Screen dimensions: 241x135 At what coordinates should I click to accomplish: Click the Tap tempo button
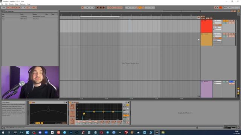click(x=8, y=7)
